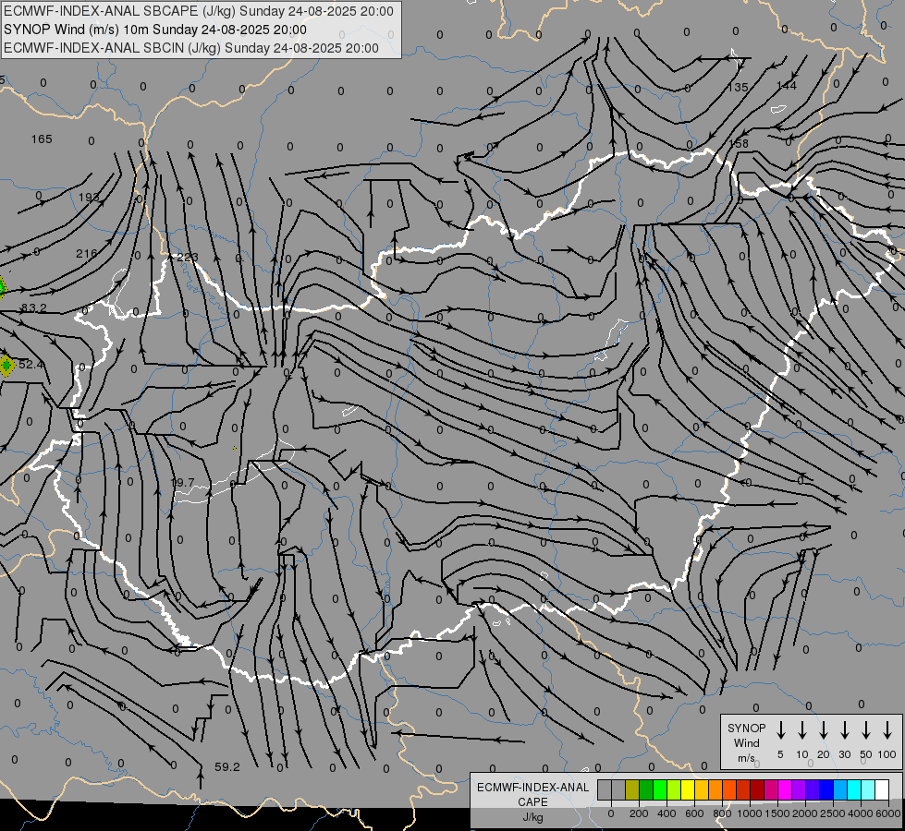The height and width of the screenshot is (831, 905).
Task: Click the 'SYNOP Wind m/s' legend label
Action: (746, 743)
